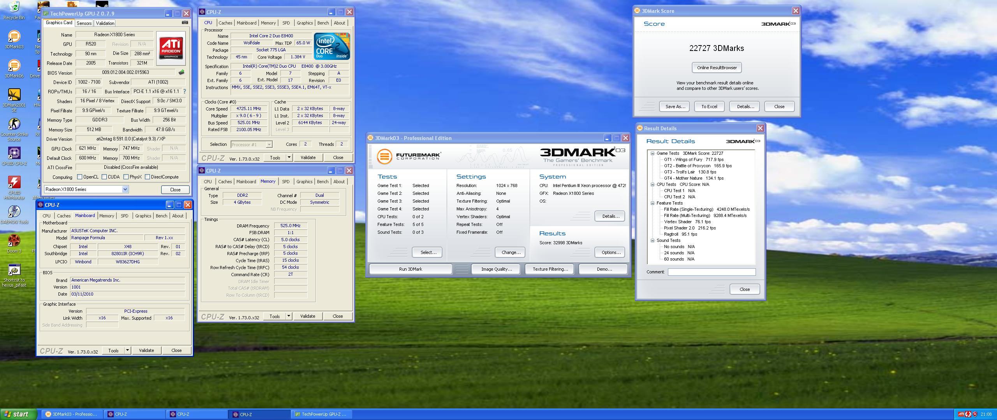Click the BIOS save chip icon in GPU-Z
This screenshot has width=997, height=420.
[181, 72]
